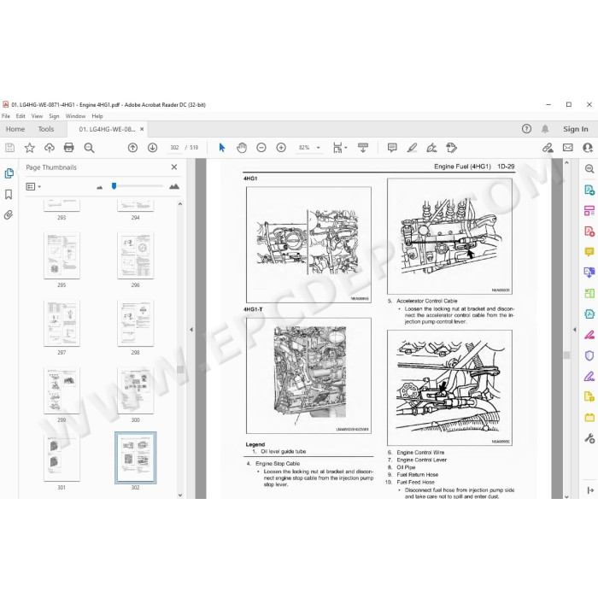This screenshot has width=598, height=598.
Task: Zoom out with the minus button
Action: point(261,148)
